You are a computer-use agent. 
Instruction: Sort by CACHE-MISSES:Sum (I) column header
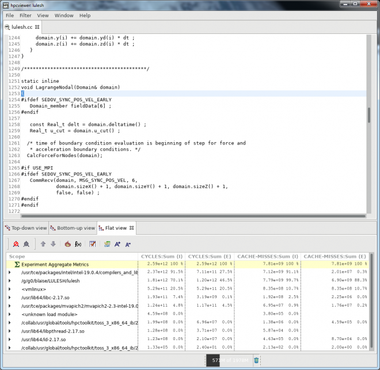pyautogui.click(x=268, y=256)
